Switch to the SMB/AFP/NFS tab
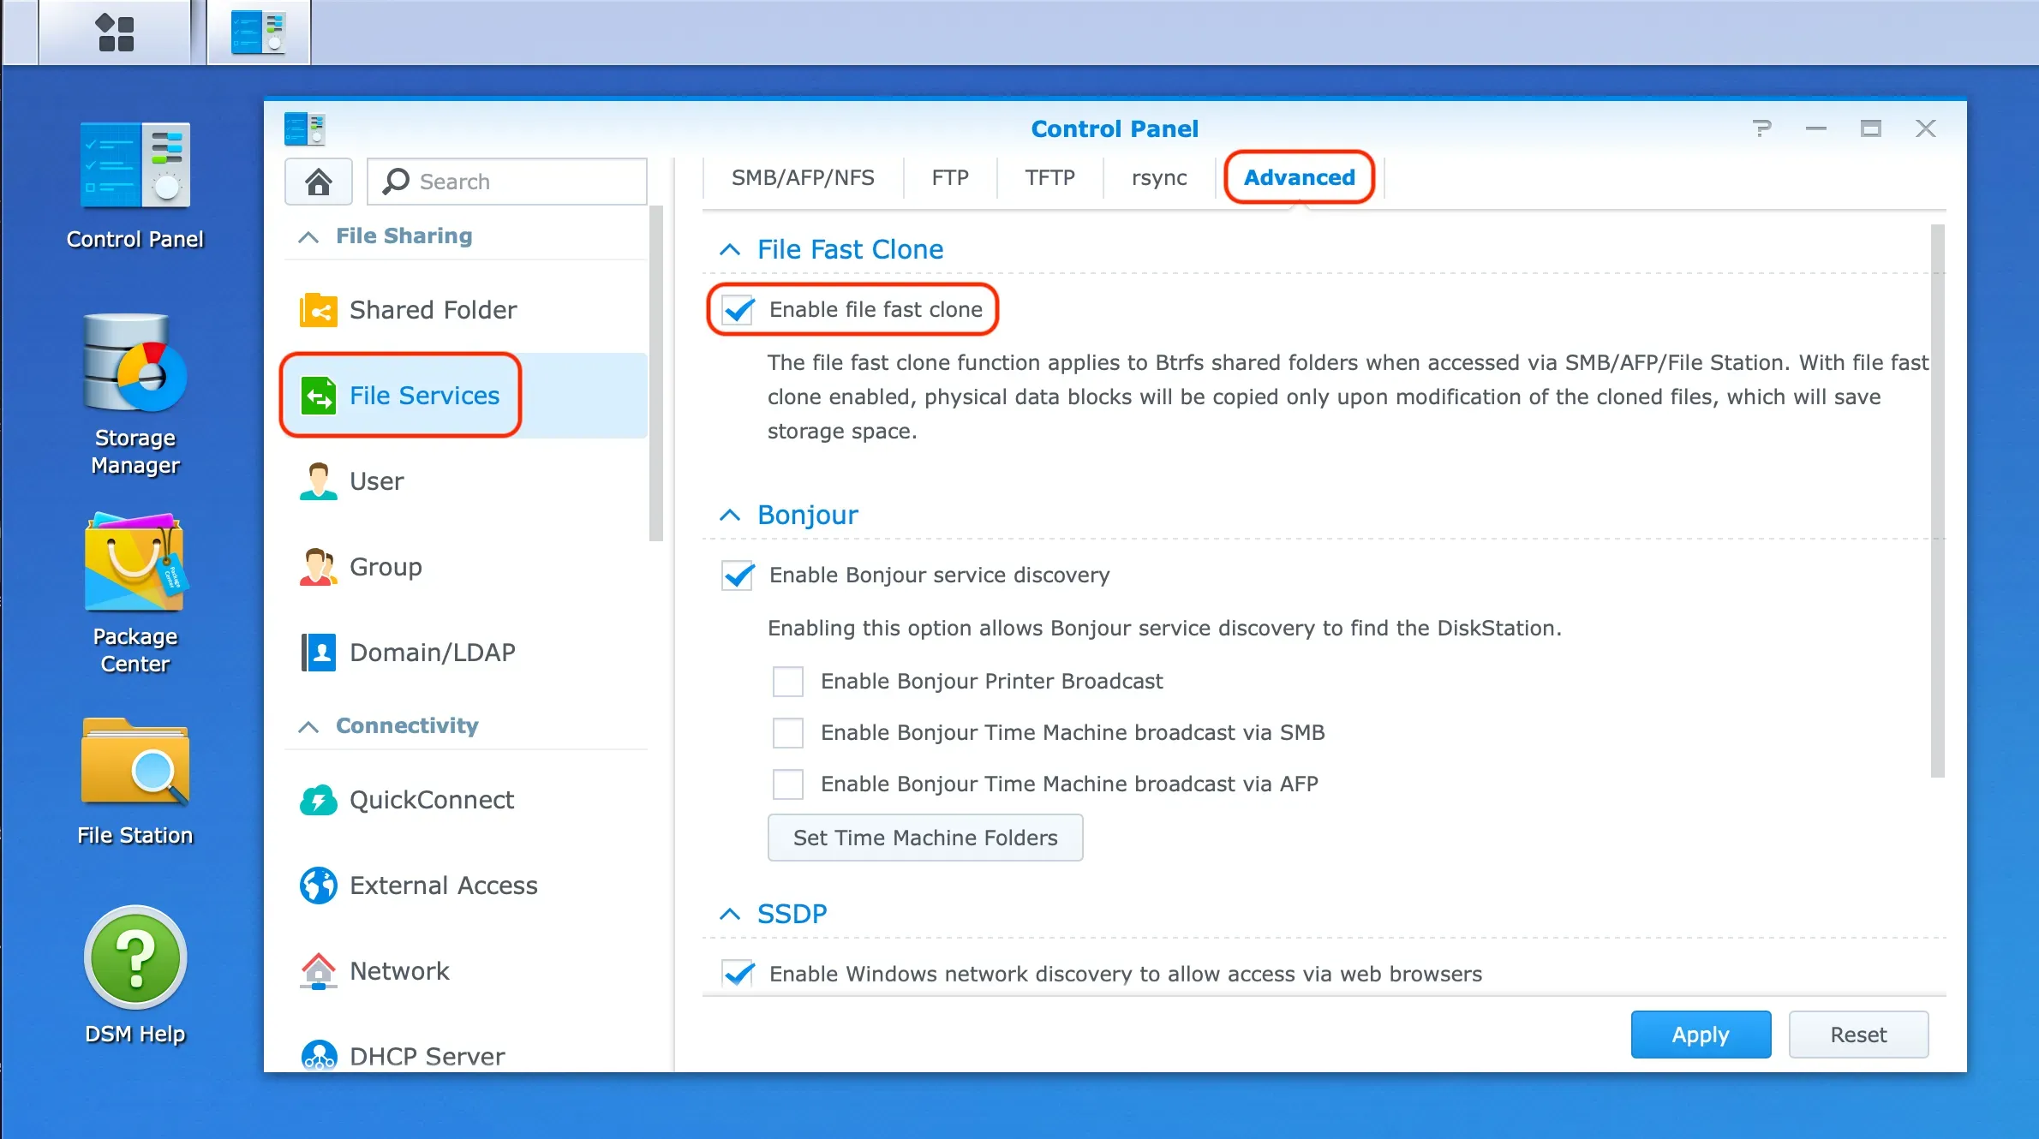This screenshot has height=1139, width=2039. (x=802, y=177)
